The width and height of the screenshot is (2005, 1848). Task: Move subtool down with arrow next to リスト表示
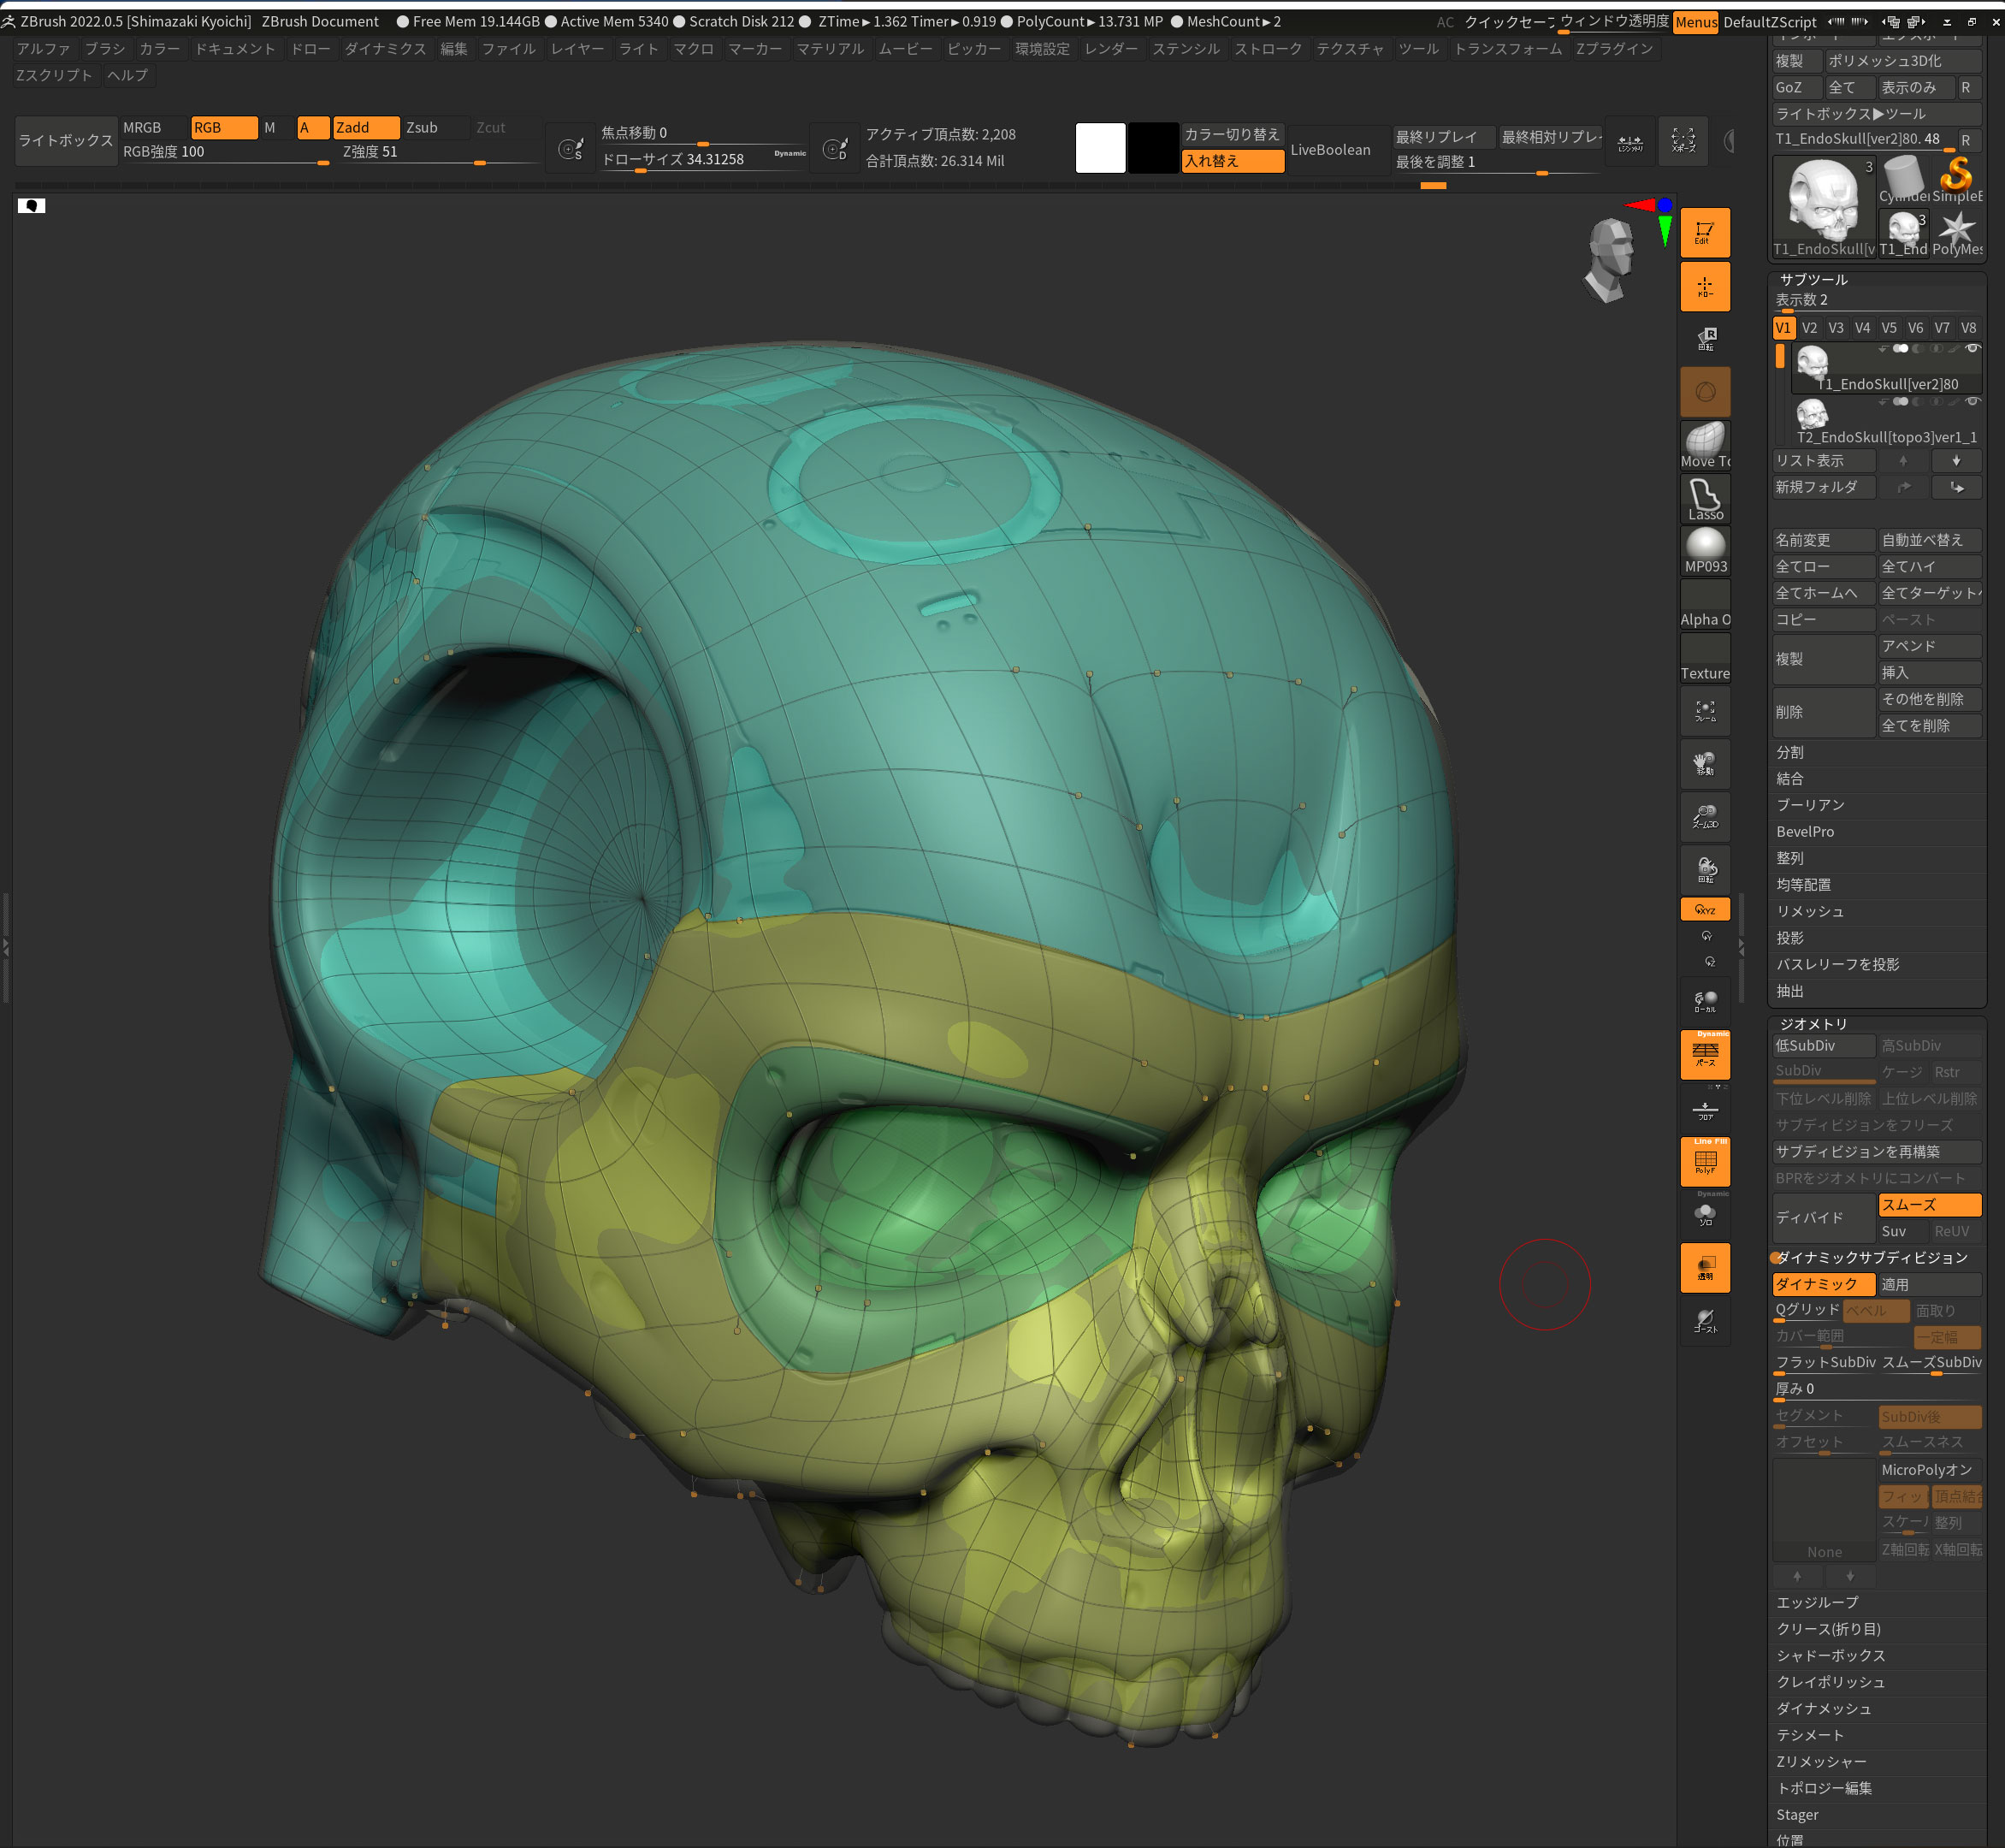[x=1956, y=461]
